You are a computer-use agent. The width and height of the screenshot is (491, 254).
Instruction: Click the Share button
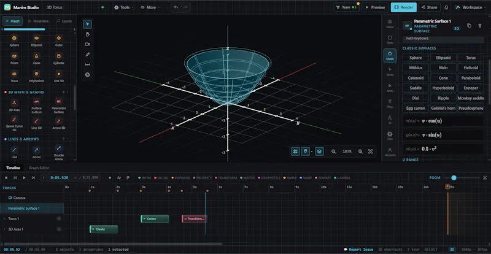point(429,7)
